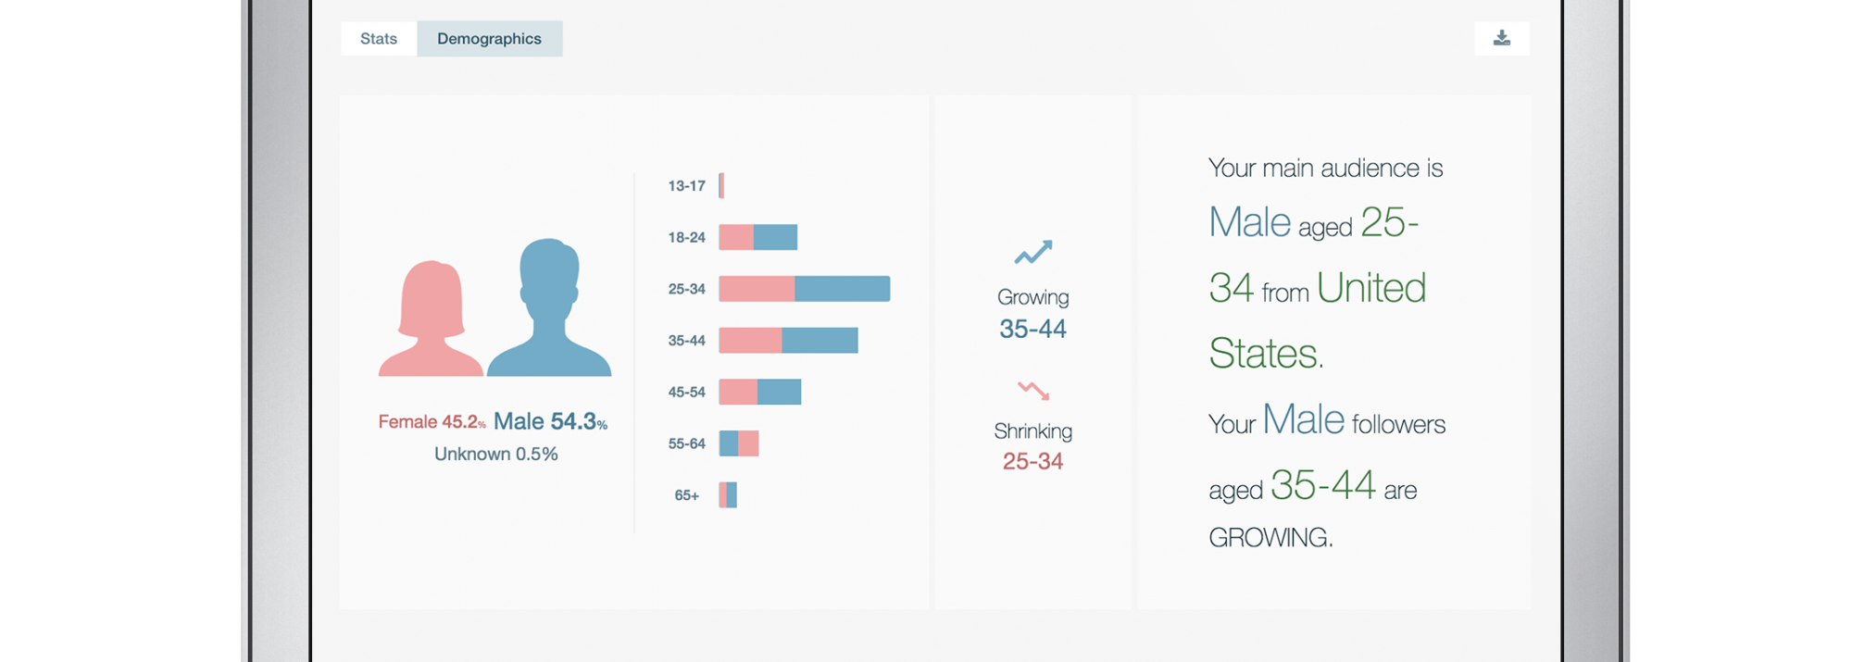1852x662 pixels.
Task: Click the download icon button
Action: pyautogui.click(x=1501, y=38)
